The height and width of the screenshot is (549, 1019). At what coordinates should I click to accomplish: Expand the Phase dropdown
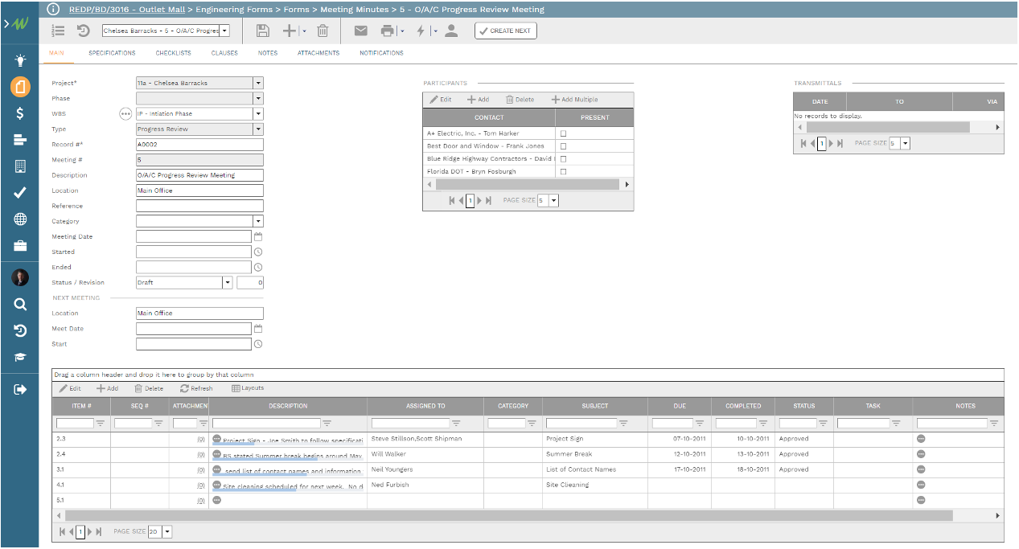coord(258,98)
